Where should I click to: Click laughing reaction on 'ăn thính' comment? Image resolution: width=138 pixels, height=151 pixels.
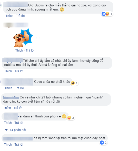[69, 118]
